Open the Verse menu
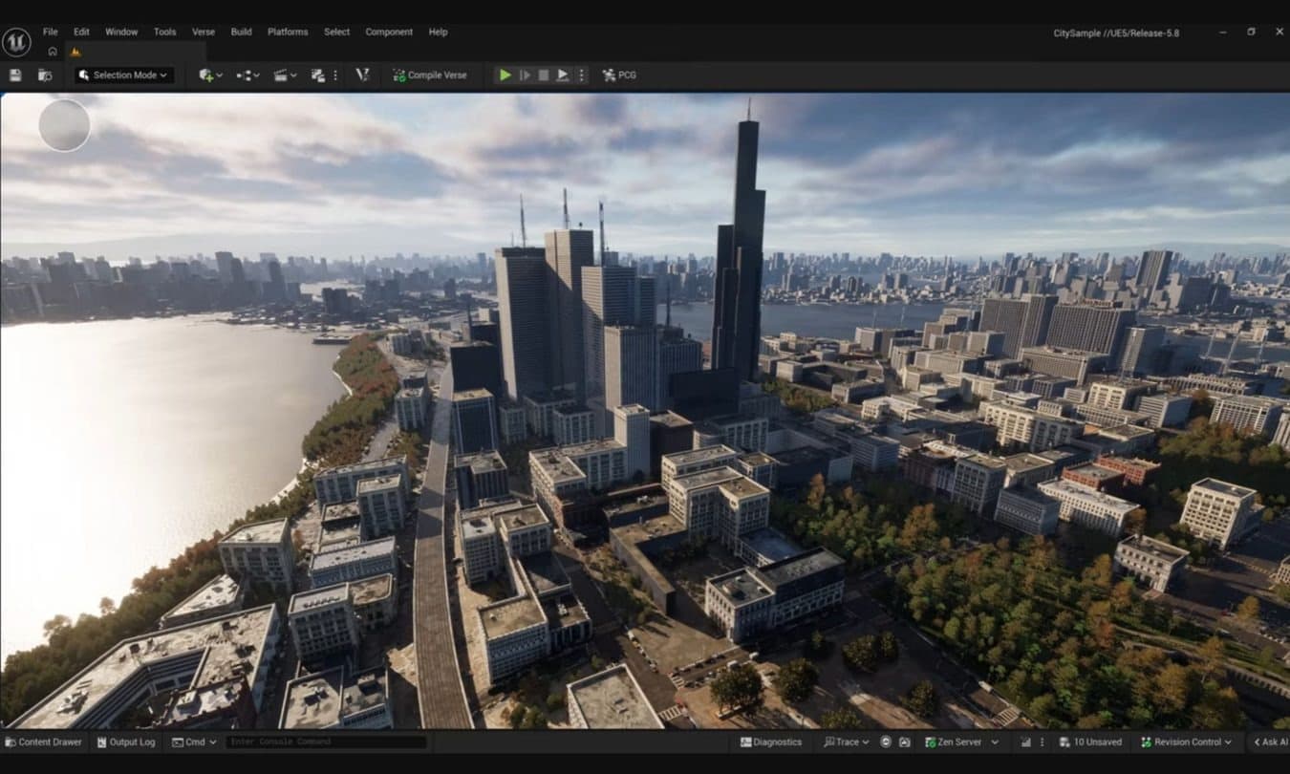 [x=203, y=32]
